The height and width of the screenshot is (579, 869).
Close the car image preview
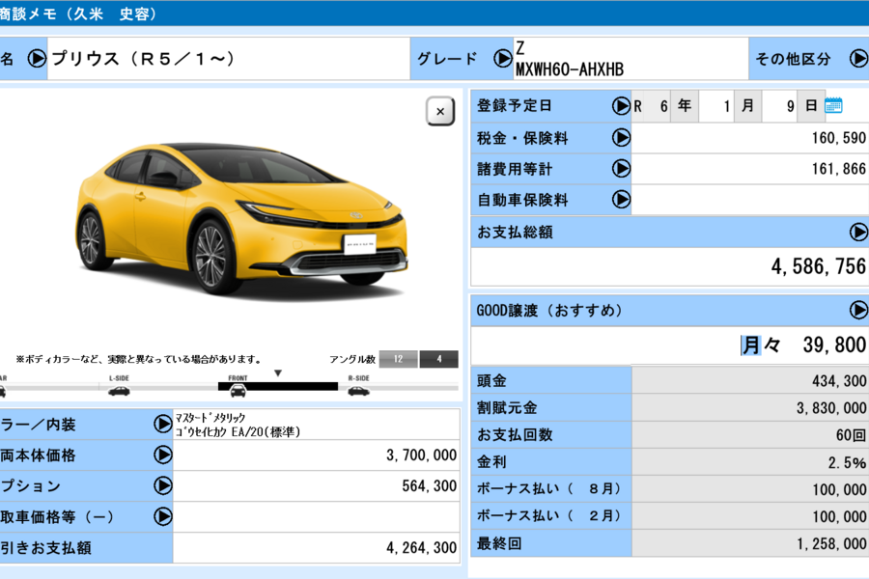(x=440, y=112)
